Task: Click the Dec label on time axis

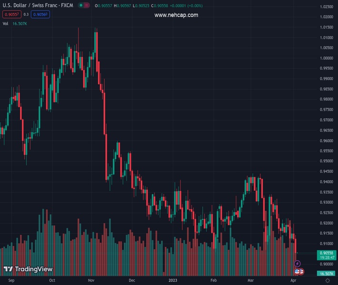Action: [132, 280]
